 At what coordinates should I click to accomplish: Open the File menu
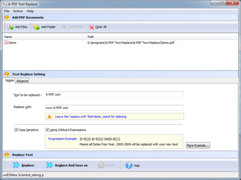pyautogui.click(x=6, y=11)
